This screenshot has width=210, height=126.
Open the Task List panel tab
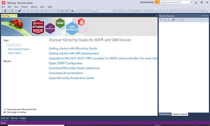pyautogui.click(x=14, y=118)
